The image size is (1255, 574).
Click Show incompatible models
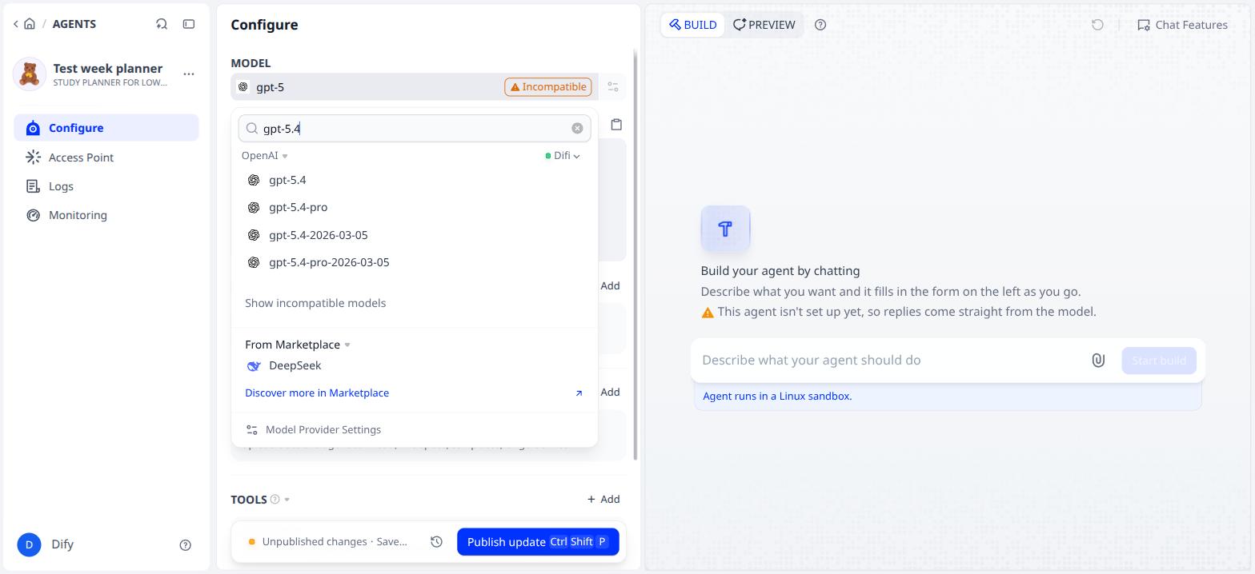(315, 303)
